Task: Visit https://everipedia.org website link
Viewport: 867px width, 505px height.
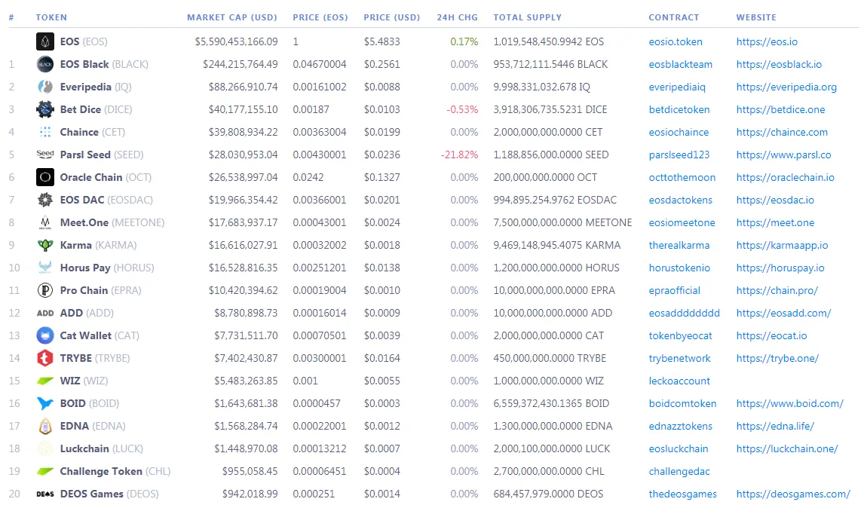Action: (786, 87)
